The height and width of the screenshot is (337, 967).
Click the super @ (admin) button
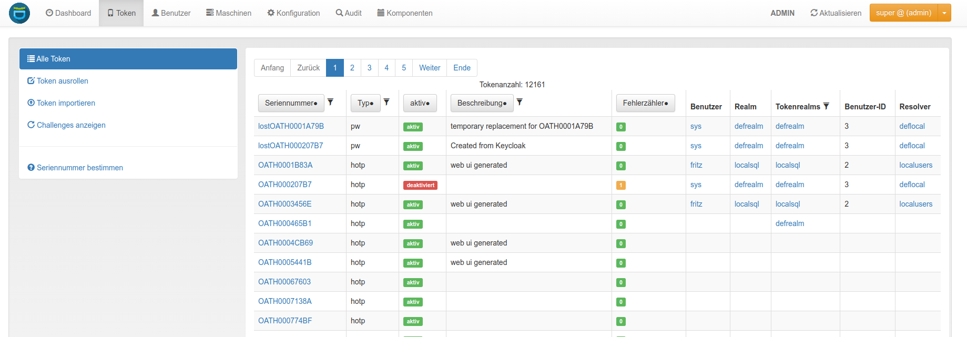pyautogui.click(x=903, y=13)
